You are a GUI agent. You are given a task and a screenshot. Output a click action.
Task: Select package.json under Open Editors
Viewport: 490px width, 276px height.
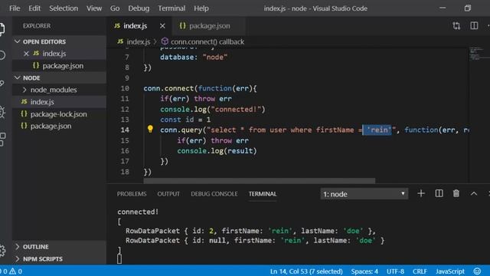click(x=60, y=66)
